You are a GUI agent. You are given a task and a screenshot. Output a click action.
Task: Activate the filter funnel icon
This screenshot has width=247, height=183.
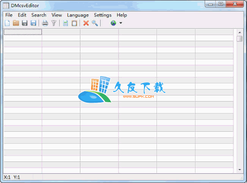point(54,23)
